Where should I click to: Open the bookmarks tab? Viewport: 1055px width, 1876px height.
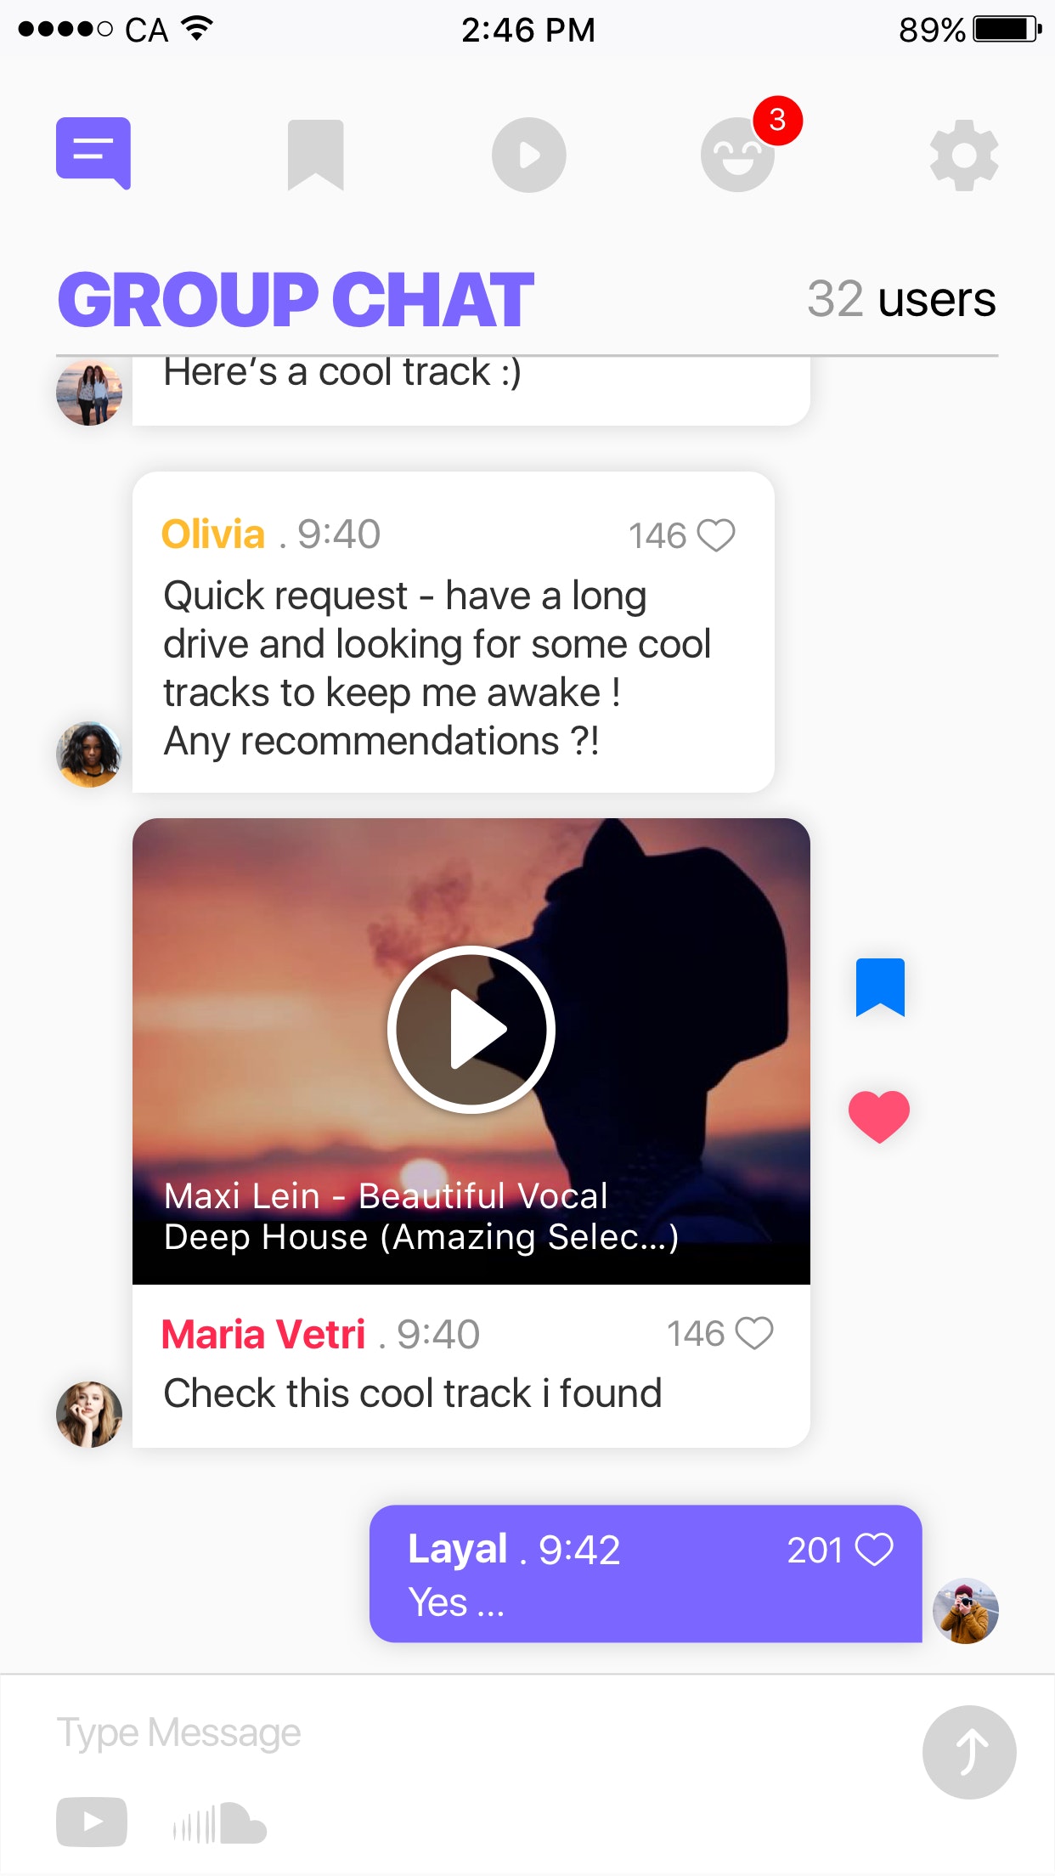[315, 155]
